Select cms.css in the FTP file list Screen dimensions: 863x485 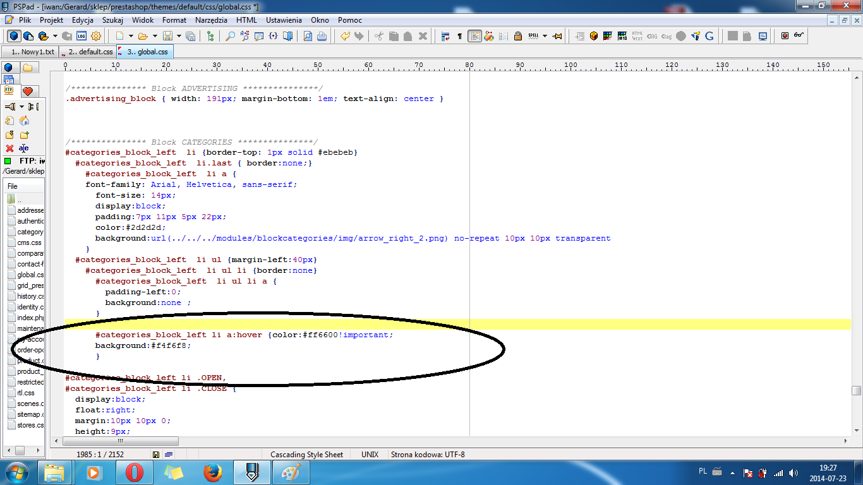(29, 242)
